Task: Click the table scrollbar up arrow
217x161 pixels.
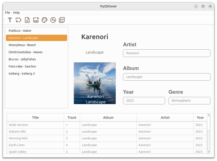Action: [x=208, y=115]
